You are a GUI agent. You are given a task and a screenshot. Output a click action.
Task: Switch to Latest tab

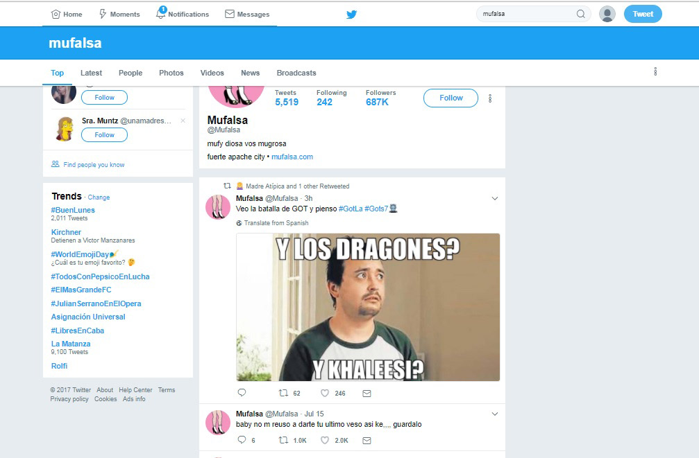pos(91,73)
